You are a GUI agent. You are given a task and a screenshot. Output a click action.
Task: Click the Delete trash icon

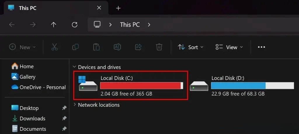(159, 47)
